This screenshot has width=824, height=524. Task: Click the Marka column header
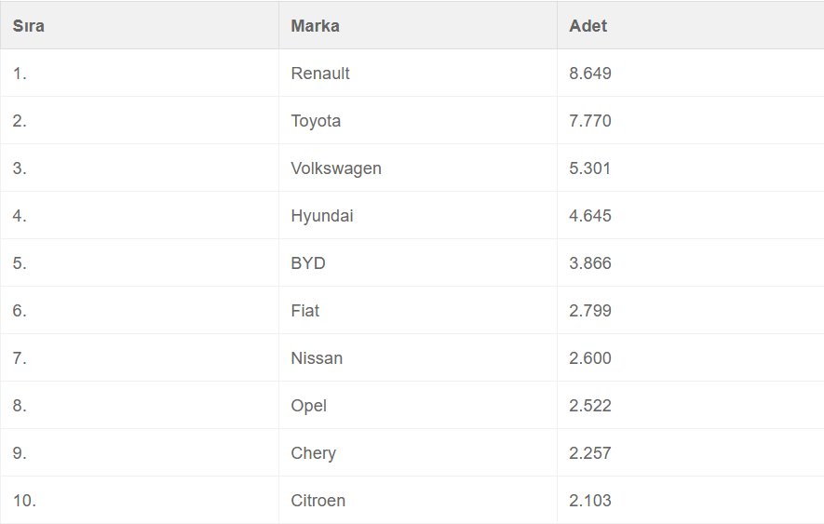[x=315, y=26]
